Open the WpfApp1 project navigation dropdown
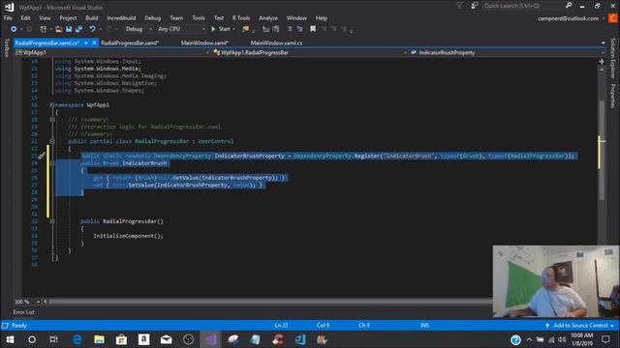 pyautogui.click(x=112, y=52)
